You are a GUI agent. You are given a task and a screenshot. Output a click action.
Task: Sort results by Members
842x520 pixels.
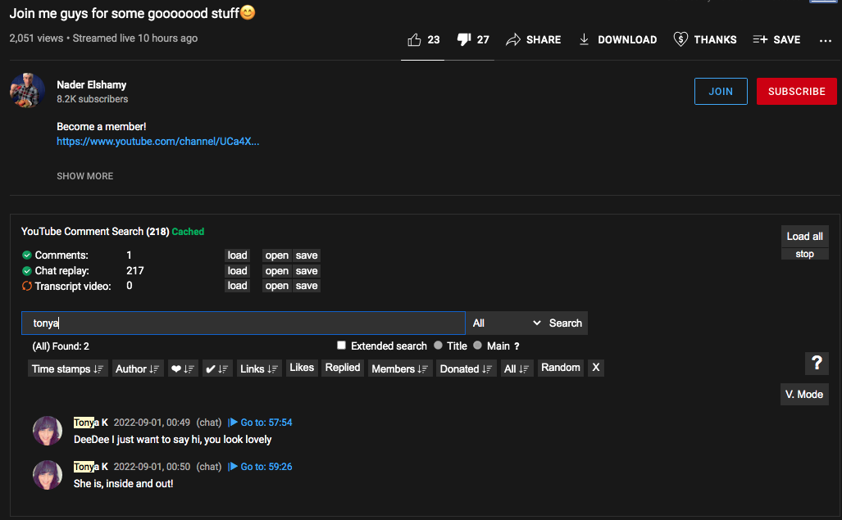coord(400,369)
